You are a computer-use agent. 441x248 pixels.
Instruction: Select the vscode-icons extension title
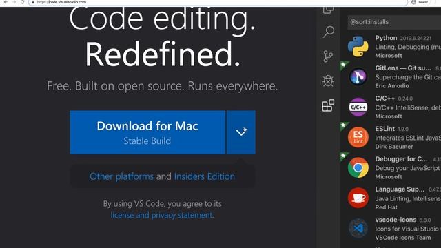click(x=396, y=220)
